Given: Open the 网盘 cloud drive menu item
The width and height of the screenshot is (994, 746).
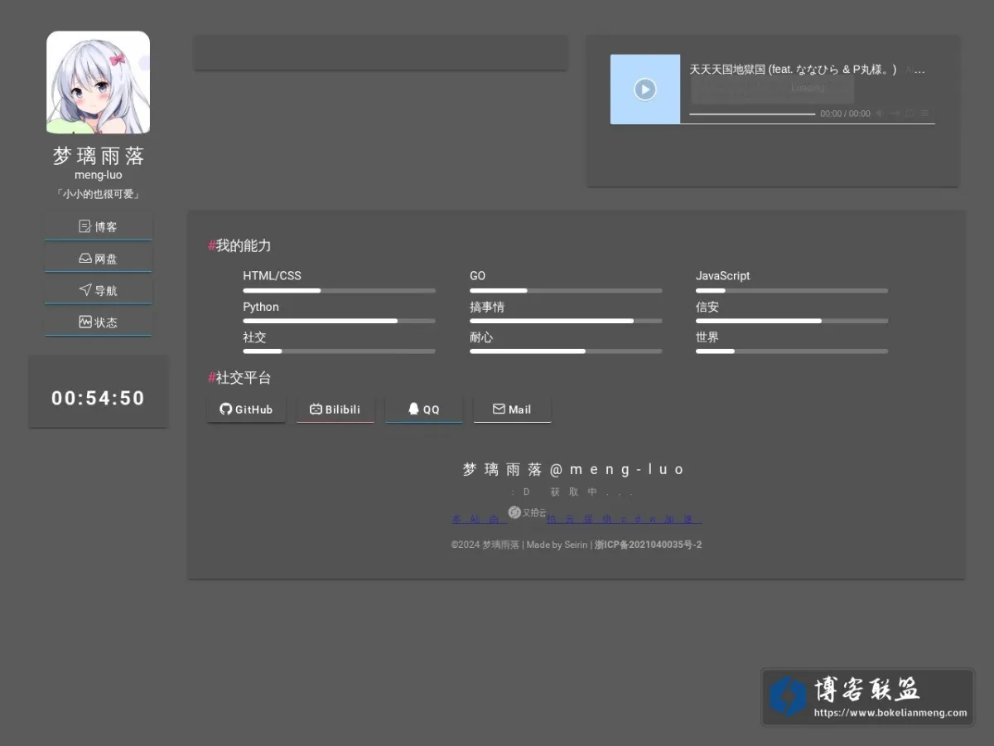Looking at the screenshot, I should (99, 259).
